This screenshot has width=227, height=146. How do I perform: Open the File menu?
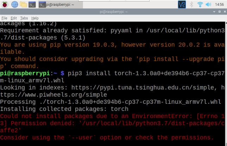coord(4,18)
